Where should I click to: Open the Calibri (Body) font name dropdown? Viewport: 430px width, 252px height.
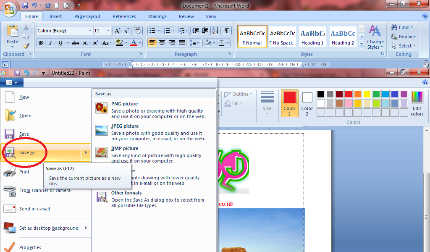tap(90, 31)
